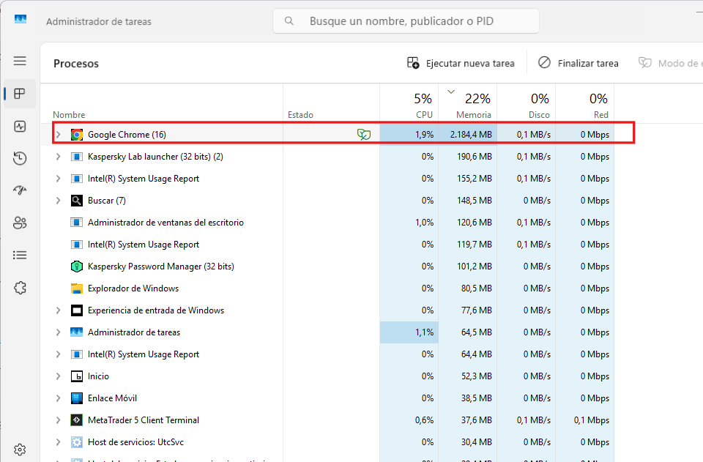Click the 2.184,4 MB memory cell
This screenshot has height=462, width=703.
tap(468, 135)
